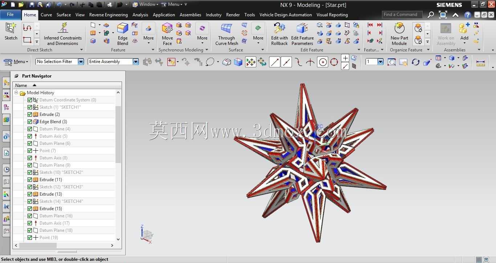Select the Extrude (13) tree entry
This screenshot has width=496, height=263.
[x=50, y=194]
